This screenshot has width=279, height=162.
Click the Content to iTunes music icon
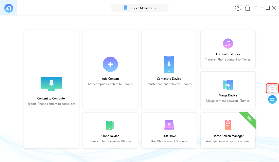pos(228,44)
